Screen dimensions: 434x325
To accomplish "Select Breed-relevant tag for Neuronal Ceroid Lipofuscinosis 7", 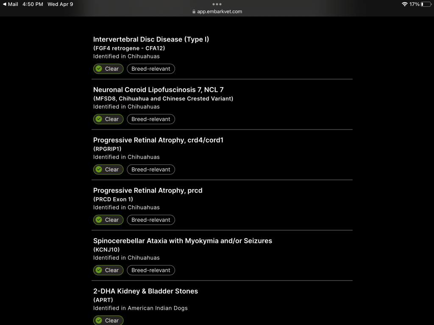I will [x=151, y=119].
